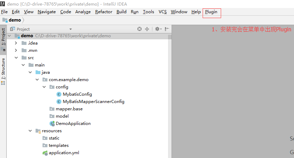
Task: Open Project panel settings gear
Action: tap(158, 29)
